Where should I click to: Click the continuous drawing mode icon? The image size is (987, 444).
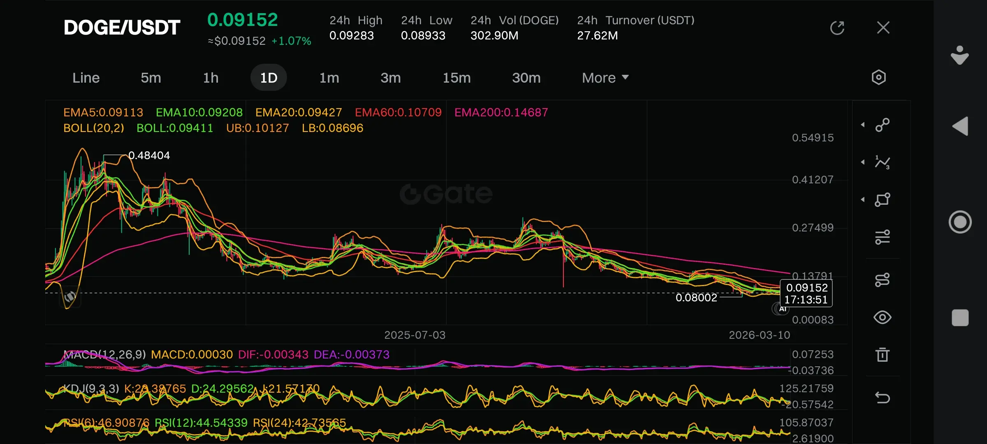click(x=883, y=280)
